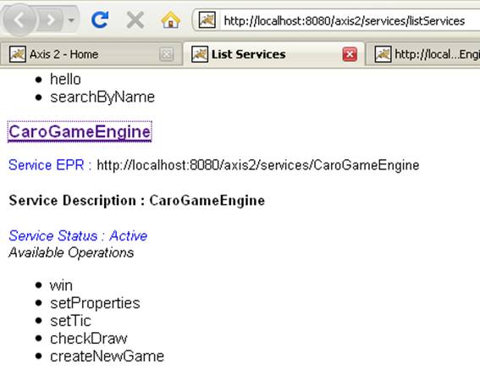Stop loading with the gray X icon

[135, 20]
